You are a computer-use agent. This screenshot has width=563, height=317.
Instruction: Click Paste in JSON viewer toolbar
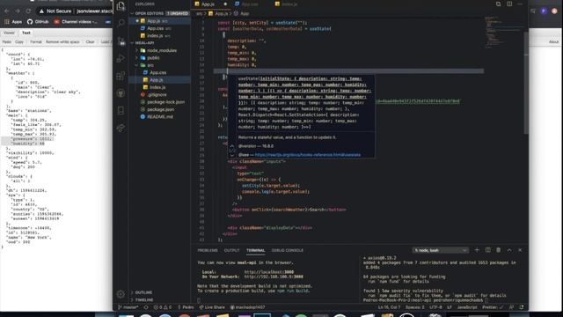click(x=6, y=42)
